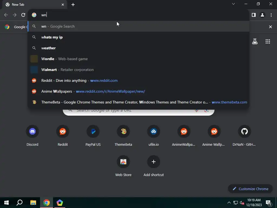The height and width of the screenshot is (208, 277).
Task: Click the muted volume icon in tray
Action: pos(242,203)
